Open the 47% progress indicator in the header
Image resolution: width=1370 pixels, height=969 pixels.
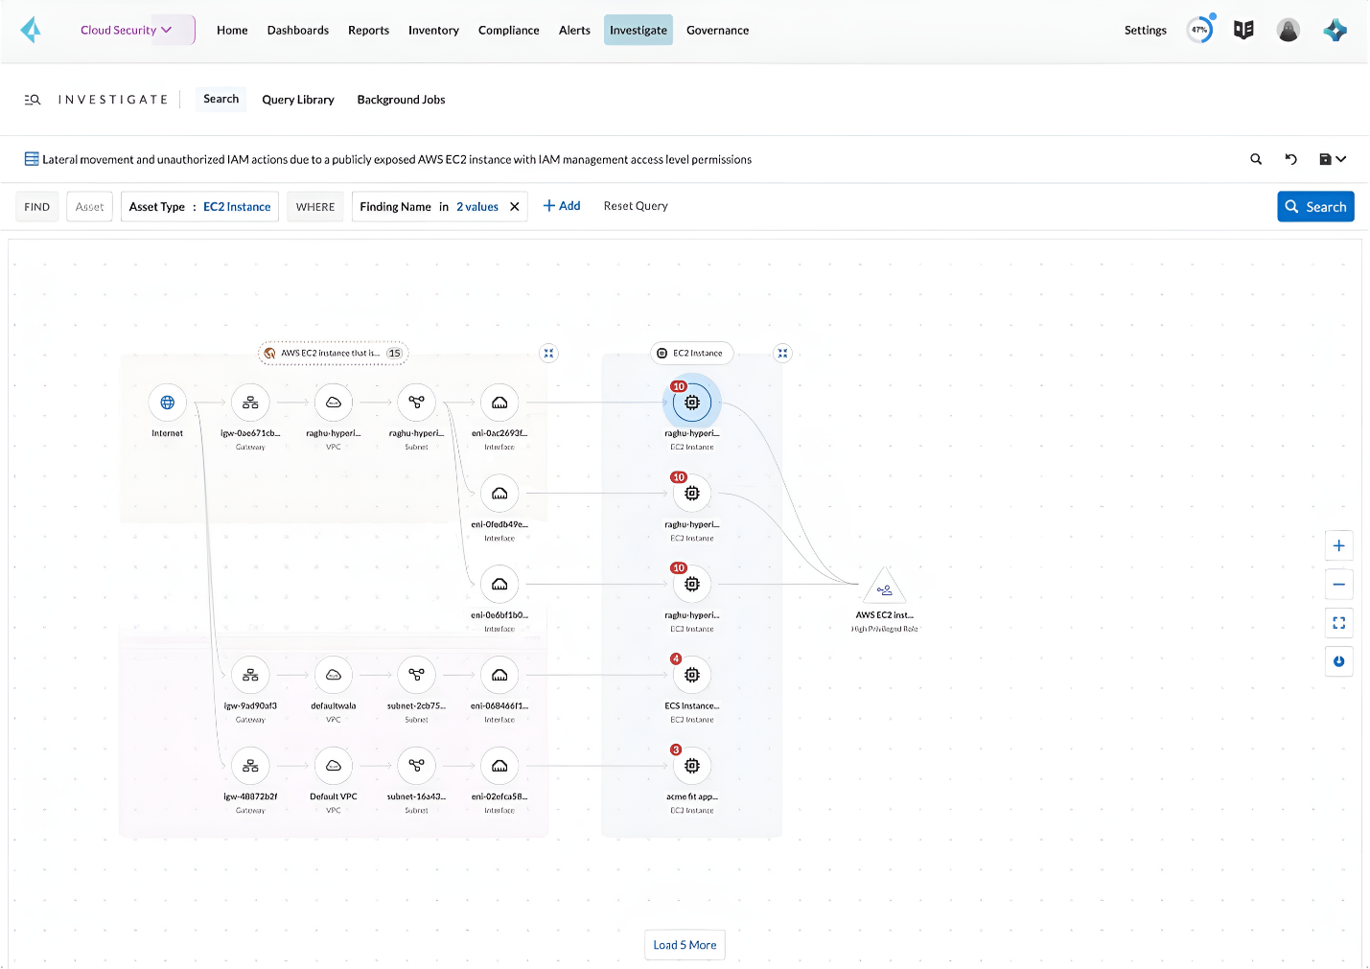pyautogui.click(x=1199, y=30)
